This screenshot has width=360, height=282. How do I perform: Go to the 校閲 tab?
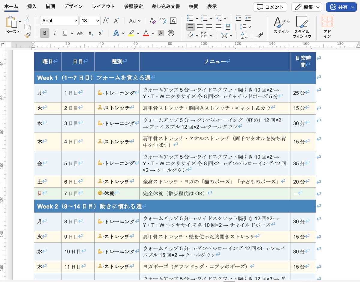click(x=194, y=7)
